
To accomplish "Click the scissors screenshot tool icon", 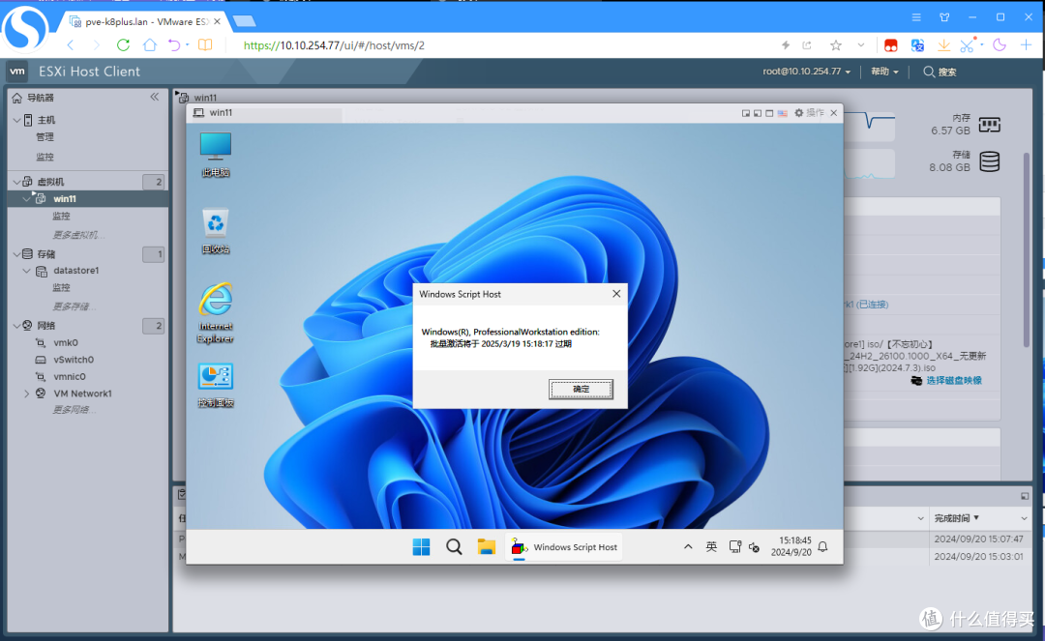I will (968, 45).
